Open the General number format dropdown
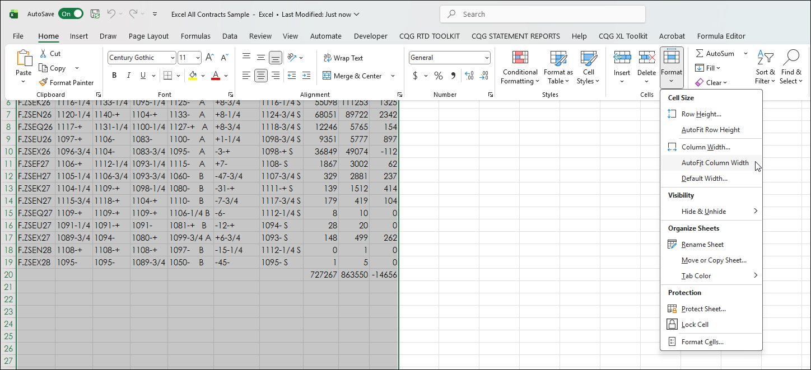811x370 pixels. point(487,58)
